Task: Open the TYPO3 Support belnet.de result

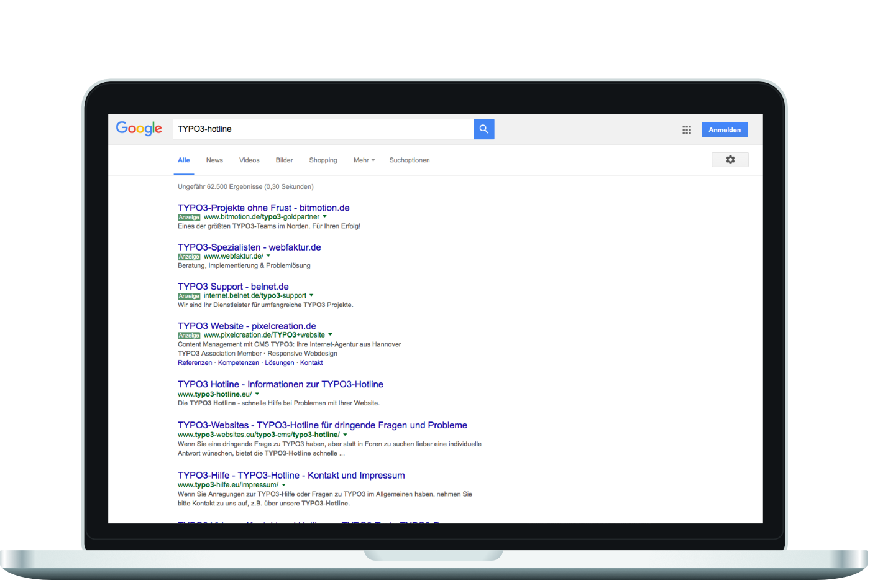Action: [233, 287]
